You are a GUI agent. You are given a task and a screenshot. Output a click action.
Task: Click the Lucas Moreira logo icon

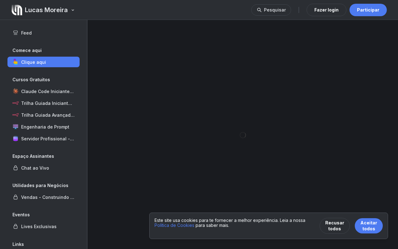click(x=17, y=10)
